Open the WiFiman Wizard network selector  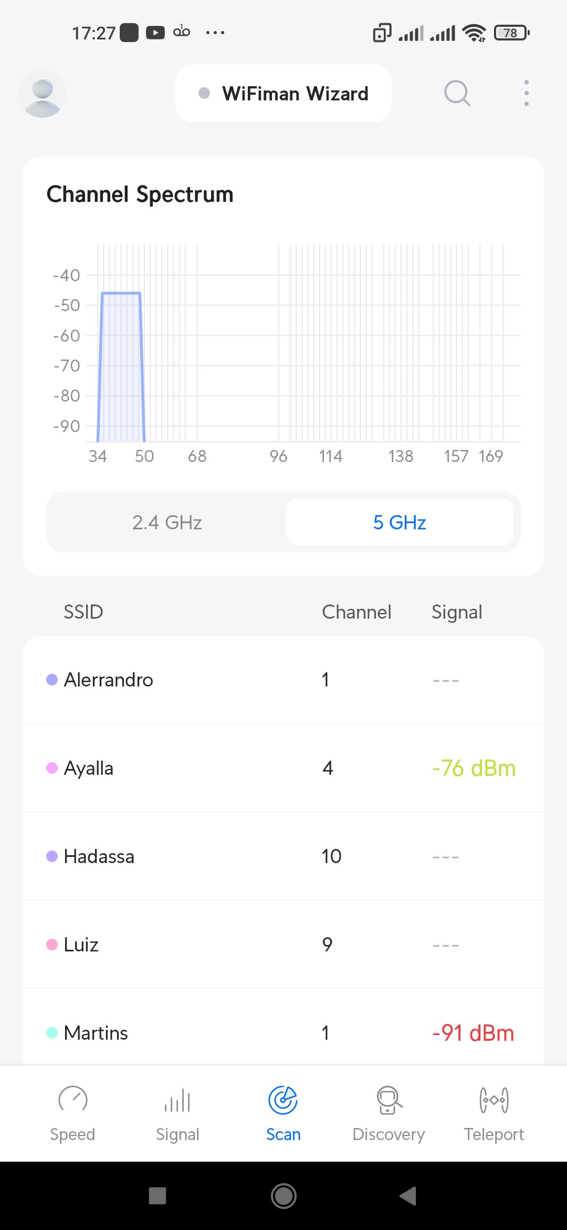283,94
